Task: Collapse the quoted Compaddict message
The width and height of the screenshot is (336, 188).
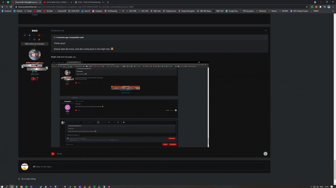Action: (55, 37)
